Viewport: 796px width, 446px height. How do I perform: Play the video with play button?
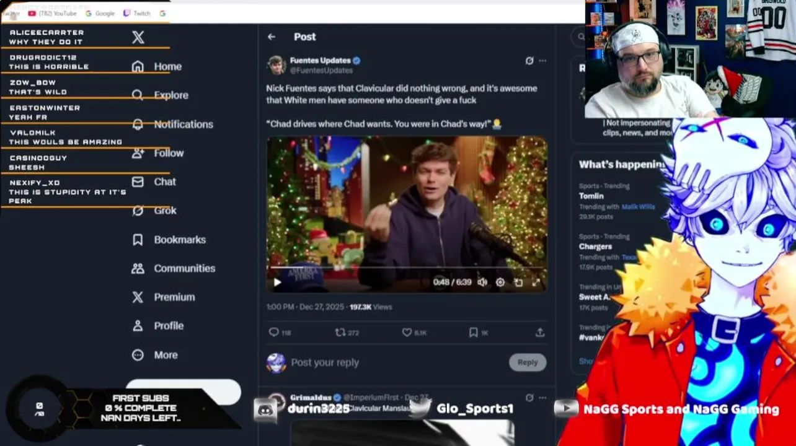[277, 282]
